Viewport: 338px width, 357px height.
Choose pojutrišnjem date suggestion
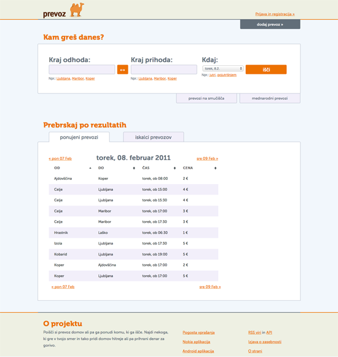227,75
